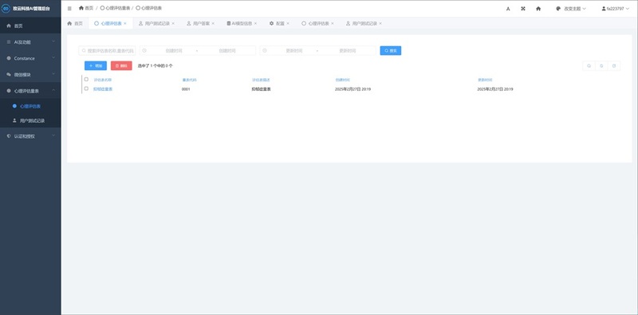Switch to 用户测试记录 tab beside 用户答案
The width and height of the screenshot is (638, 315).
point(157,23)
